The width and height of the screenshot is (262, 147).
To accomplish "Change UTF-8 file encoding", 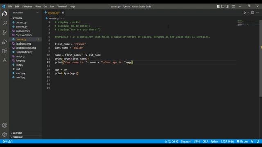I will pos(196,142).
